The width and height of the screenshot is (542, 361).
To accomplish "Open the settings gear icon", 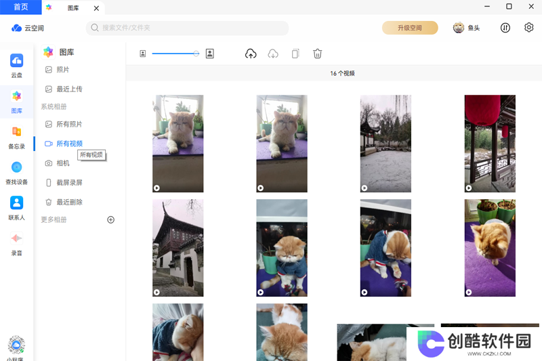I will 528,28.
